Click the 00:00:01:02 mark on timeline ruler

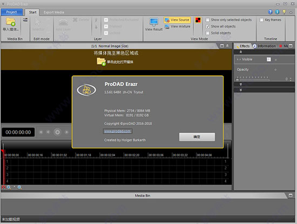(x=59, y=155)
